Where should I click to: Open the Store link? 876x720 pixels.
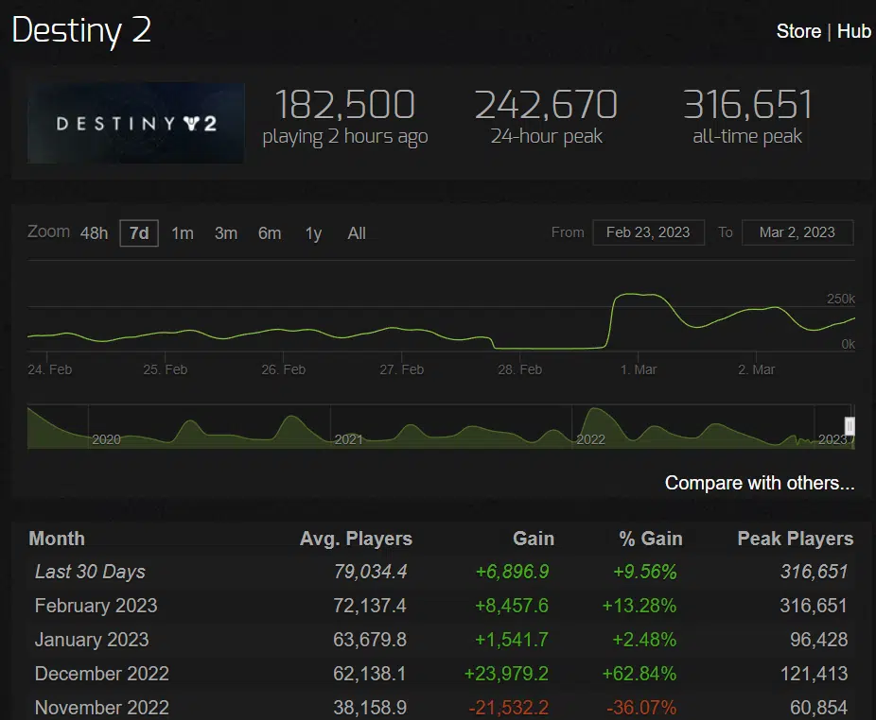coord(797,30)
